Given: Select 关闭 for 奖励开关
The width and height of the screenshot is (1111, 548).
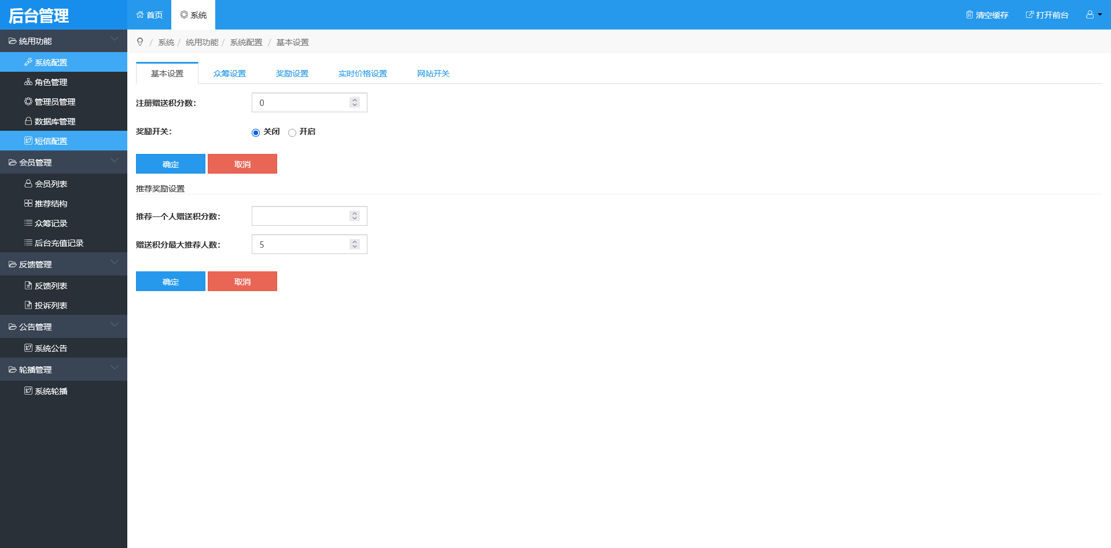Looking at the screenshot, I should point(256,133).
